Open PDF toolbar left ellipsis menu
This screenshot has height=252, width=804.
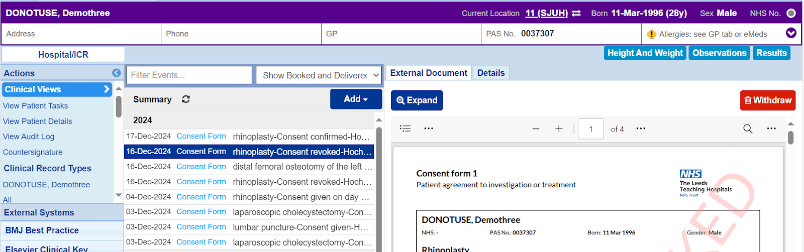[x=429, y=129]
